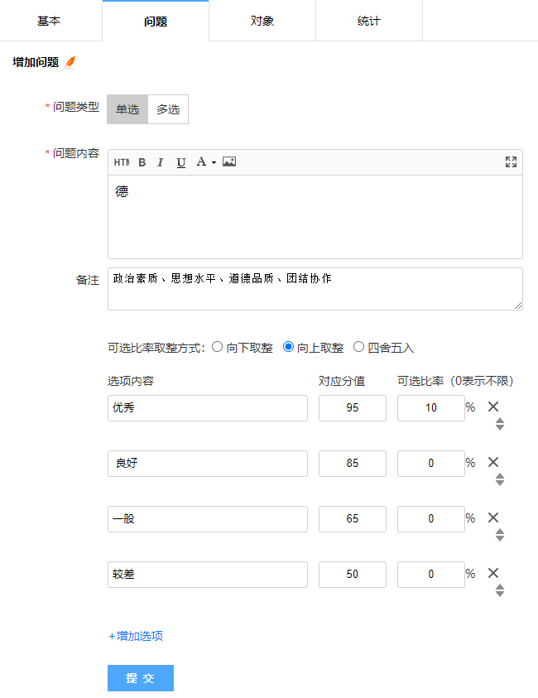Image resolution: width=538 pixels, height=698 pixels.
Task: Reorder the 一般 option with sort arrows
Action: 500,536
